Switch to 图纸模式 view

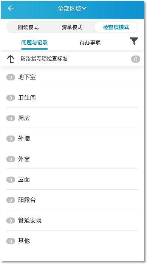(x=28, y=27)
